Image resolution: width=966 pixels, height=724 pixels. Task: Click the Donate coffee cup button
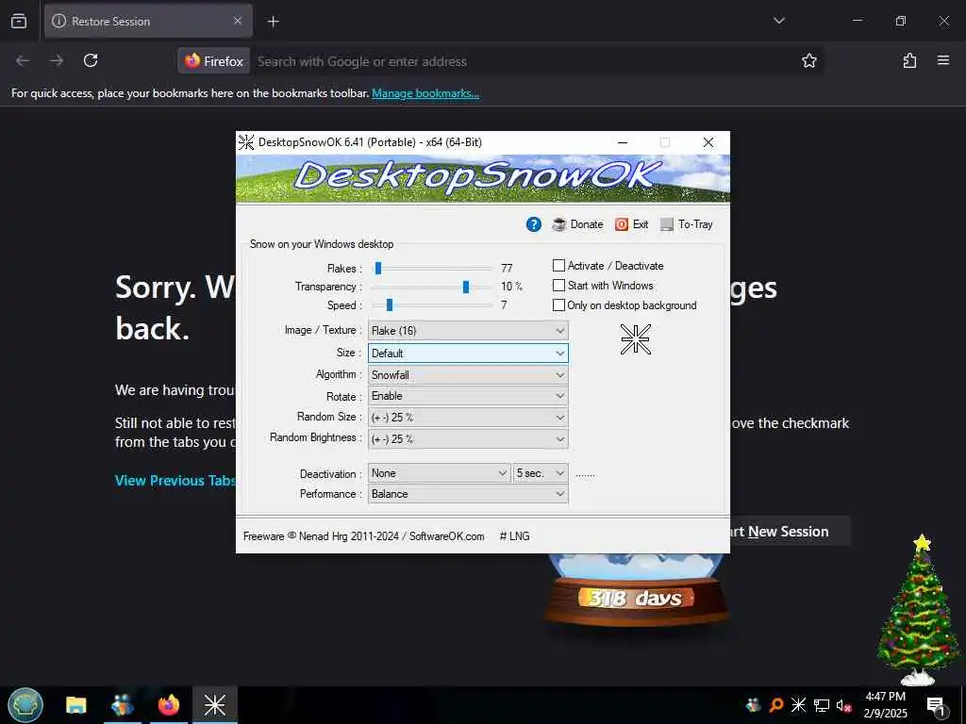tap(578, 224)
